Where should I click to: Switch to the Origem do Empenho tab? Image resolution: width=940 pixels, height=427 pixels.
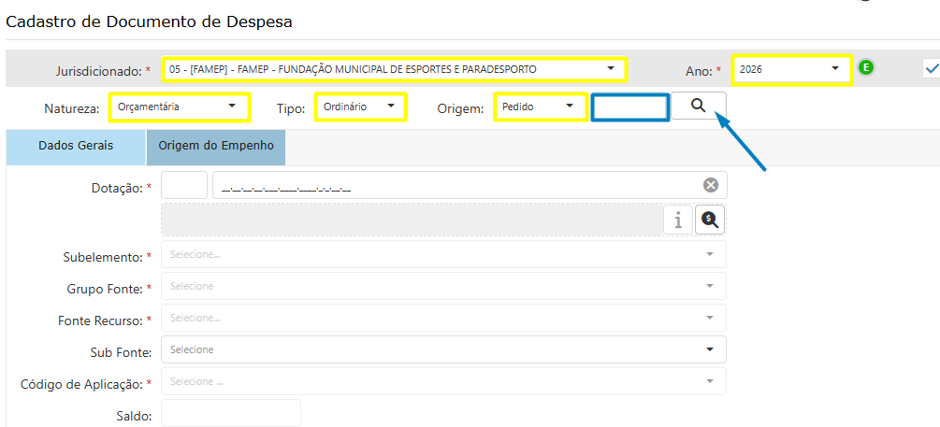click(216, 146)
